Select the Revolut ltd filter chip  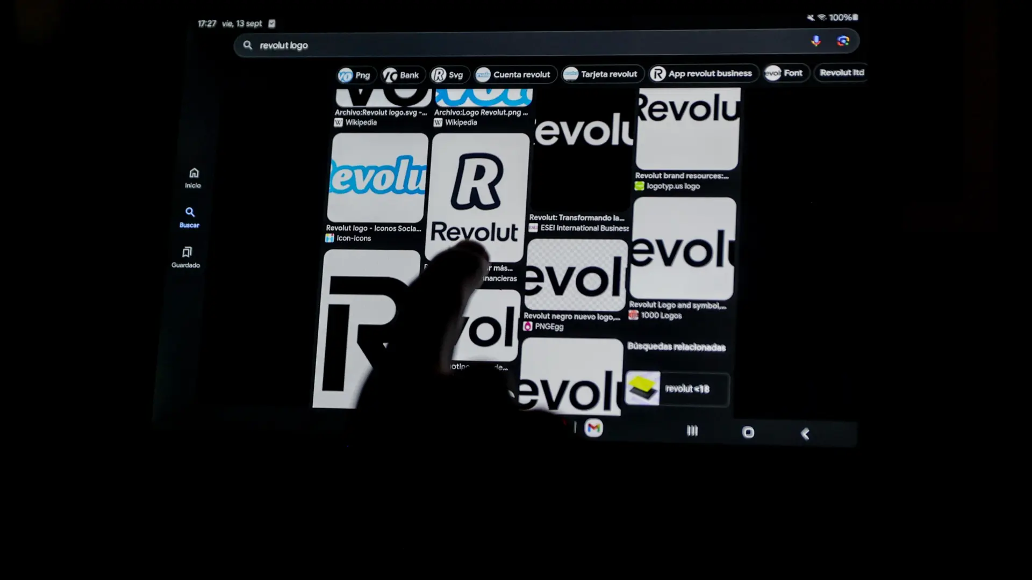tap(841, 73)
